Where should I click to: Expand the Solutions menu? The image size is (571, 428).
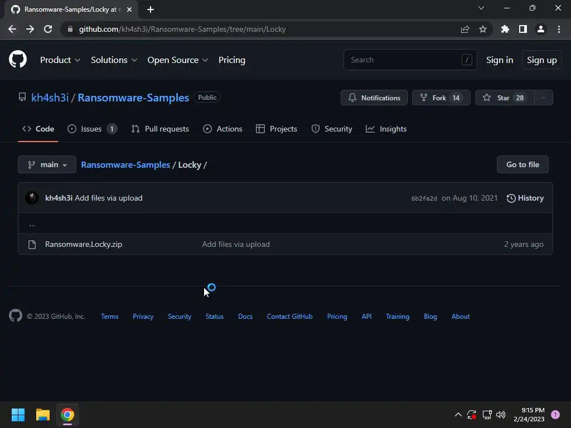click(x=114, y=60)
